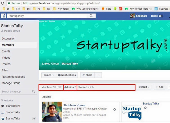This screenshot has height=123, width=170.
Task: Open Shubham Kumar's profile photo
Action: pos(52,112)
